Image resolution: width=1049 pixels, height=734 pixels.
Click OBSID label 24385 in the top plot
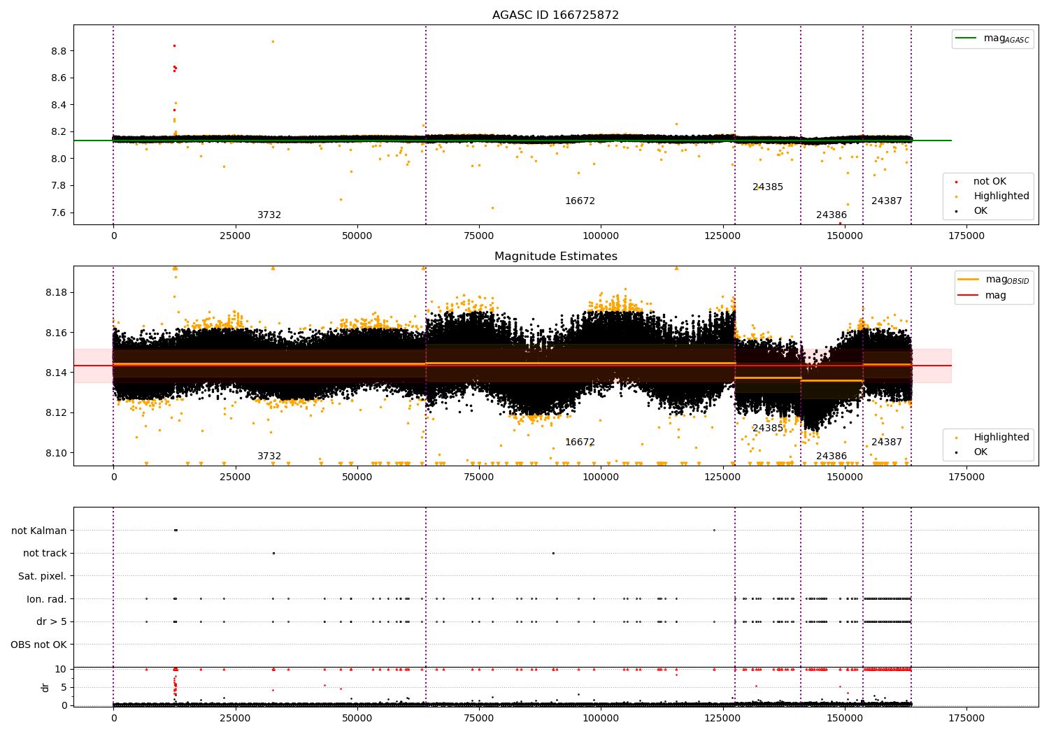click(x=768, y=187)
